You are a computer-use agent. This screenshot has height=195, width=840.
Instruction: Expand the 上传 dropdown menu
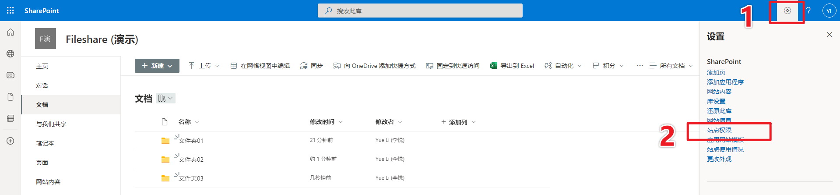click(x=204, y=66)
